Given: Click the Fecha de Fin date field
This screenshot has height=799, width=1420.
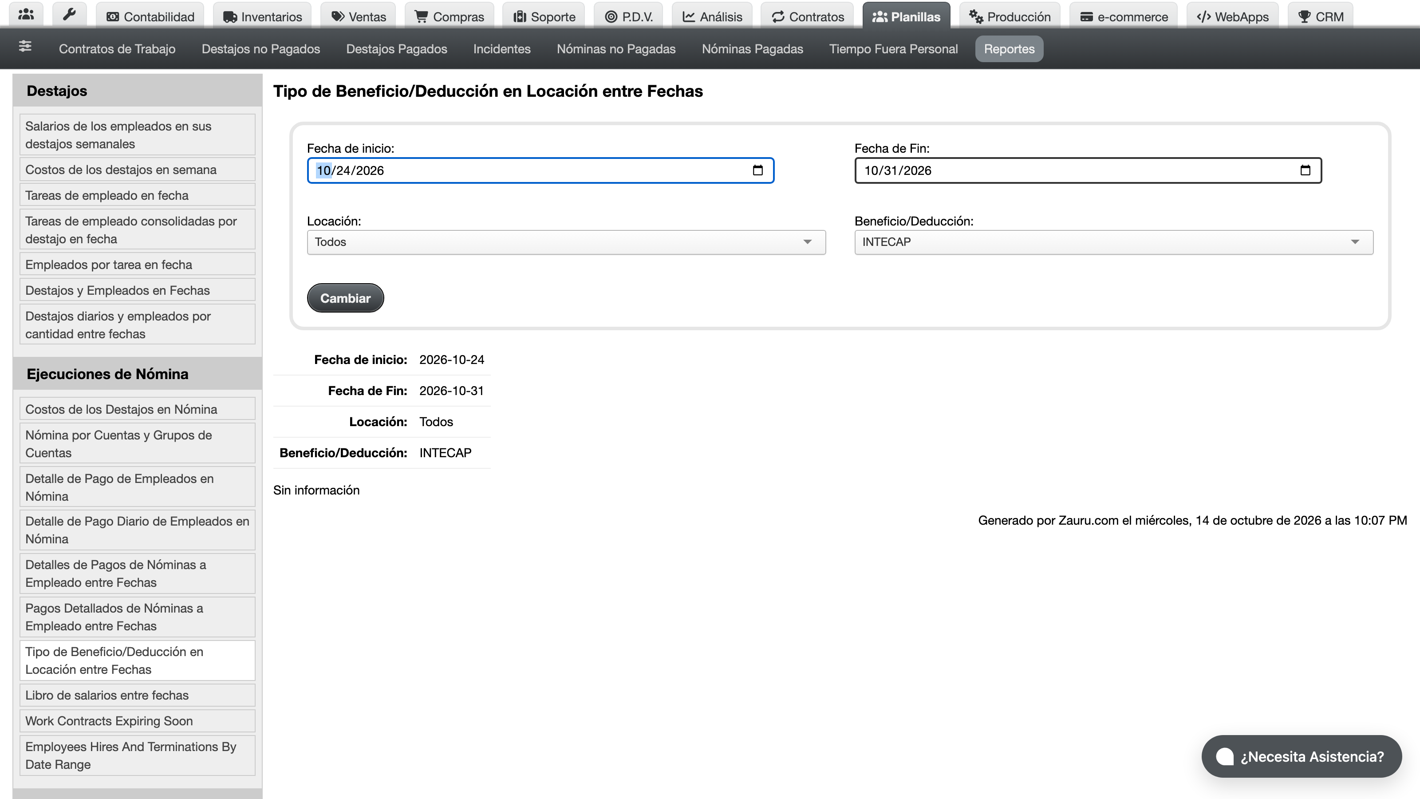Looking at the screenshot, I should 1088,170.
